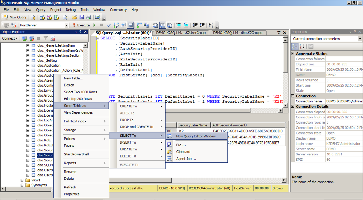Switch to the DEMO.K2SQLUM K2UserGroup tab

coord(181,33)
